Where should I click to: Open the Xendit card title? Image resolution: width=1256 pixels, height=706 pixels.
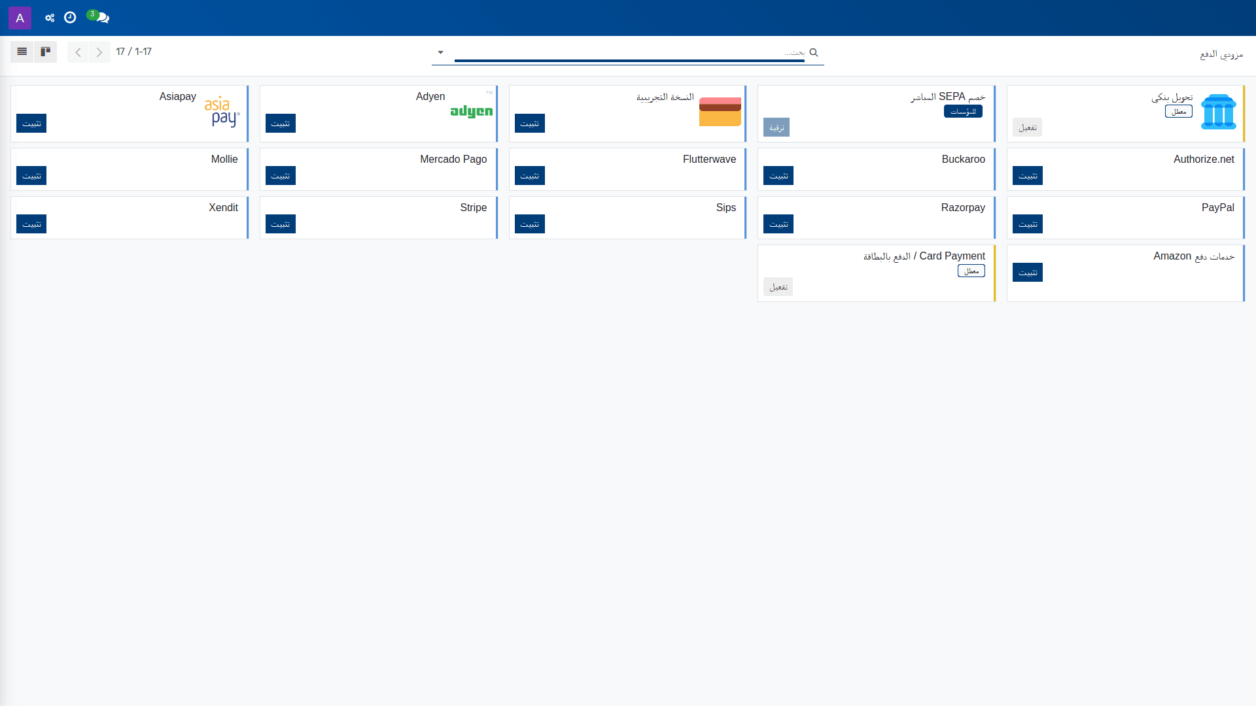click(224, 208)
